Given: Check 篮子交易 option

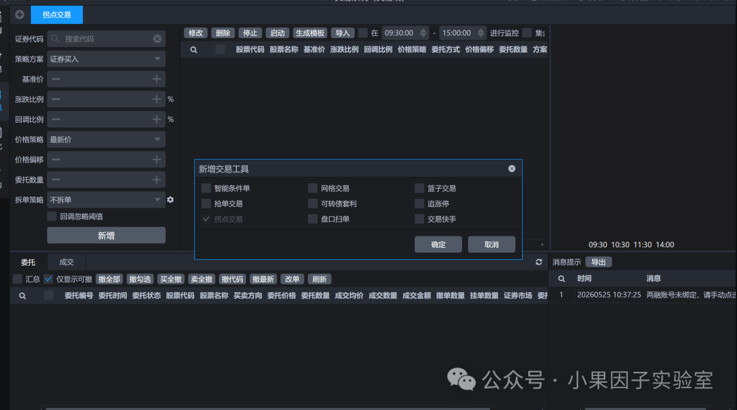Looking at the screenshot, I should 419,189.
